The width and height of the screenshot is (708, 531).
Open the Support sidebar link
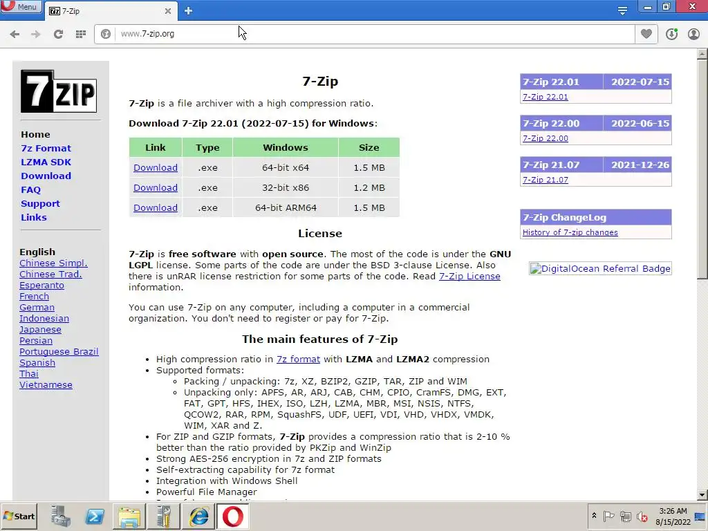(x=40, y=204)
